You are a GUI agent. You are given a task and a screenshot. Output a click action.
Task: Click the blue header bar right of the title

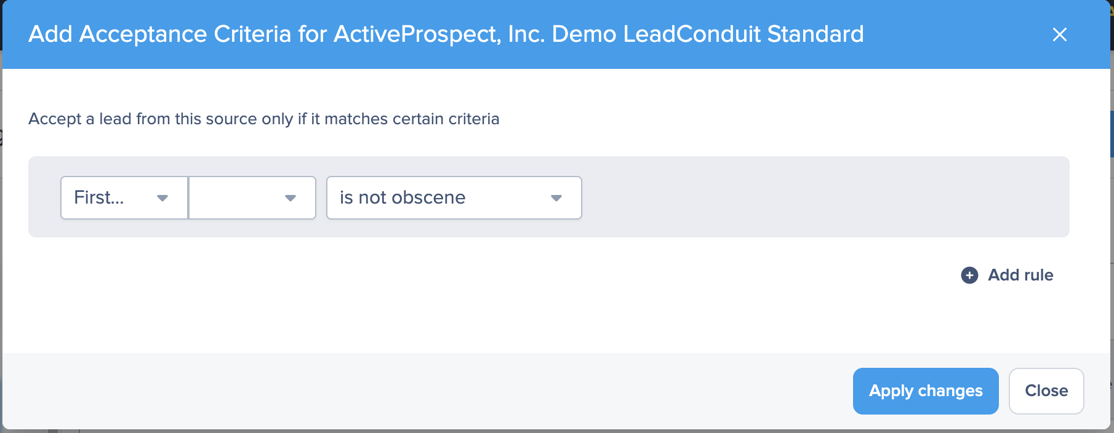(954, 34)
